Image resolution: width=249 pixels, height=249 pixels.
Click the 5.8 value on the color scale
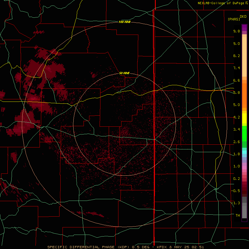[x=237, y=93]
